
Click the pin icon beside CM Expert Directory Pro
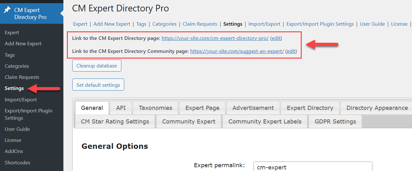pyautogui.click(x=7, y=10)
